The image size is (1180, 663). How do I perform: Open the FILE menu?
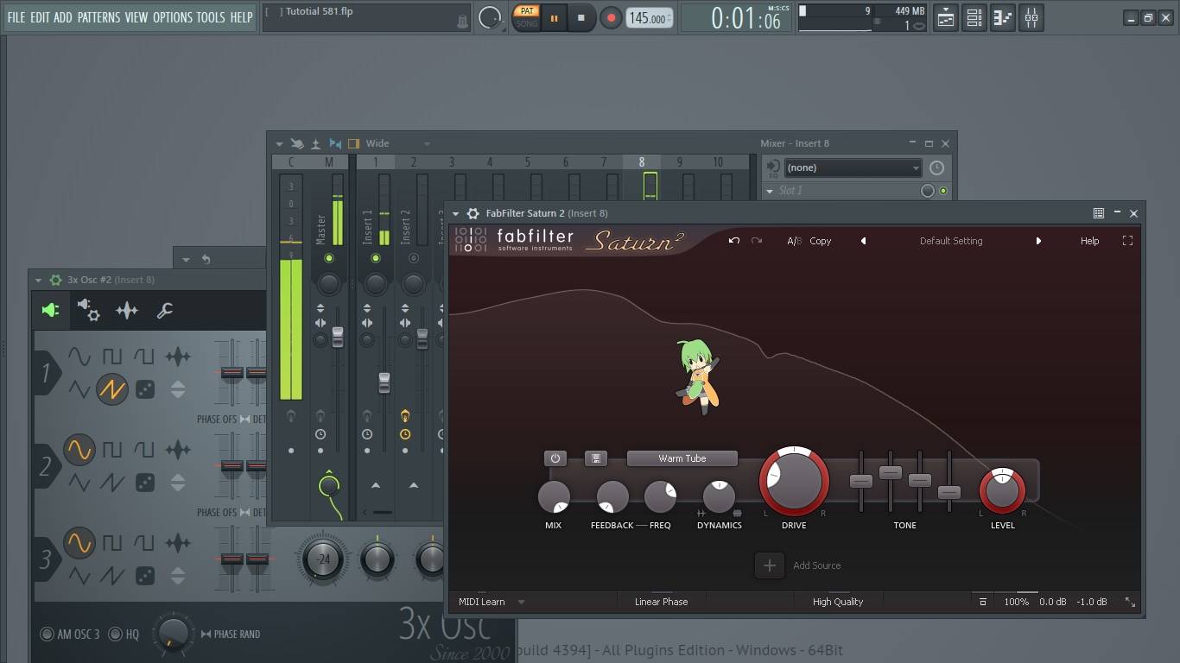point(16,17)
